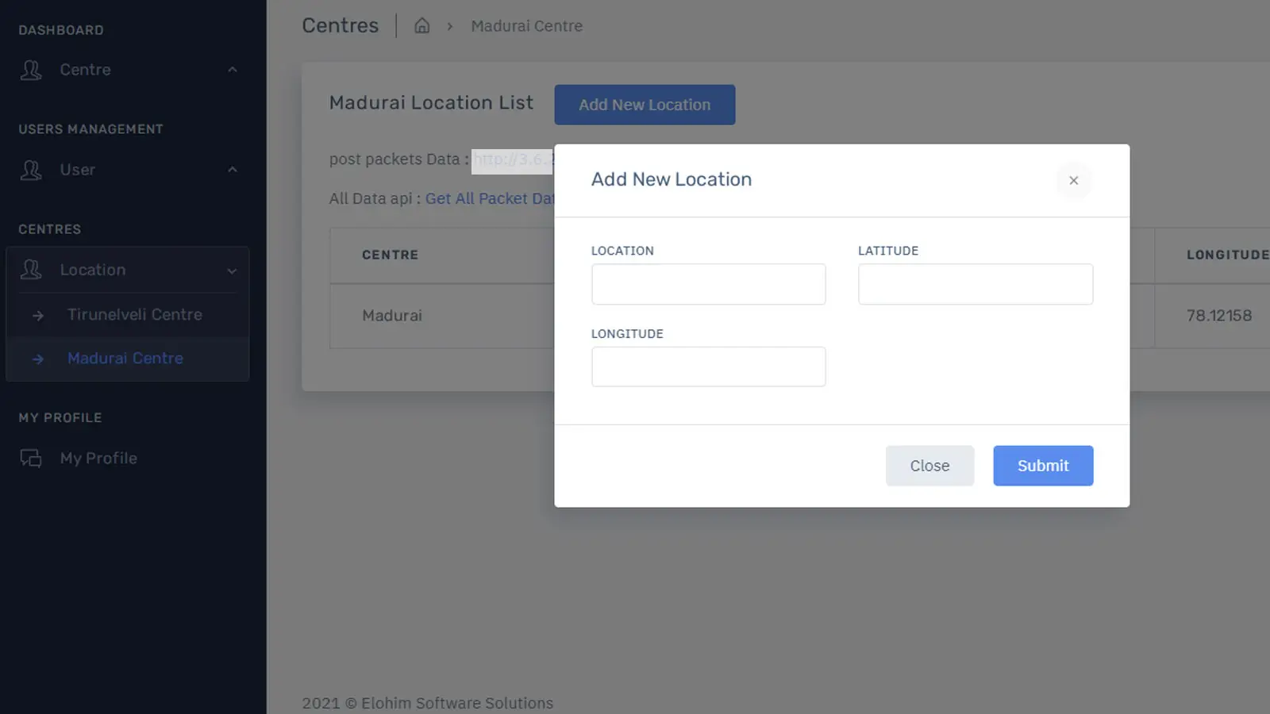Expand the User menu chevron
Image resolution: width=1270 pixels, height=714 pixels.
point(233,170)
